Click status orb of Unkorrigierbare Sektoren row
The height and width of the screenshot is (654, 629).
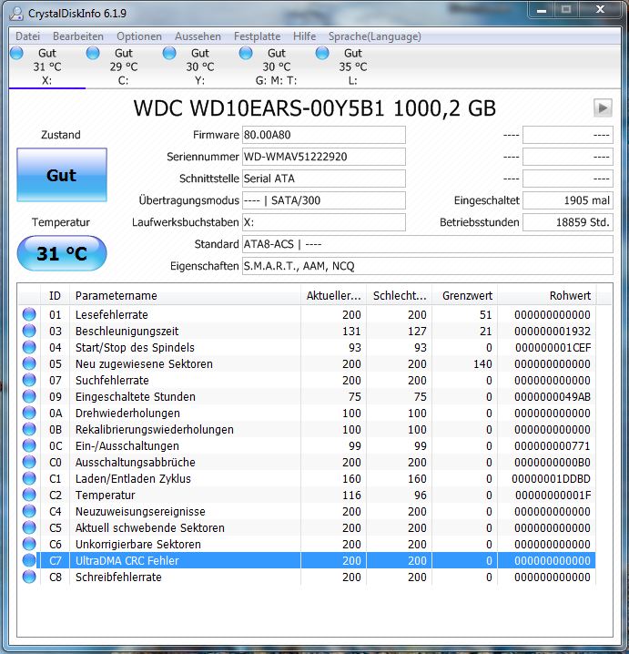(29, 544)
